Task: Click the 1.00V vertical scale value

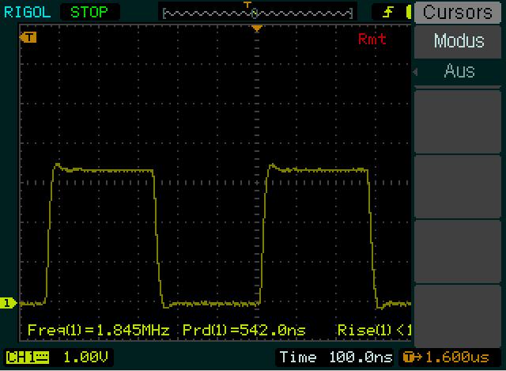Action: (85, 358)
